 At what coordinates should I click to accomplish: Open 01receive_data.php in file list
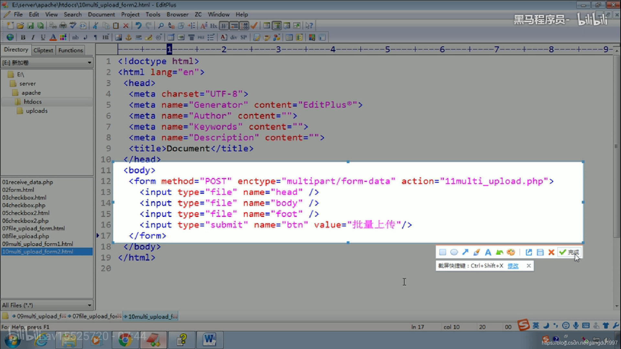pyautogui.click(x=27, y=182)
